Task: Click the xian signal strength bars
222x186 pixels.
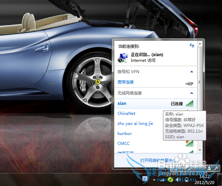Action: click(190, 104)
